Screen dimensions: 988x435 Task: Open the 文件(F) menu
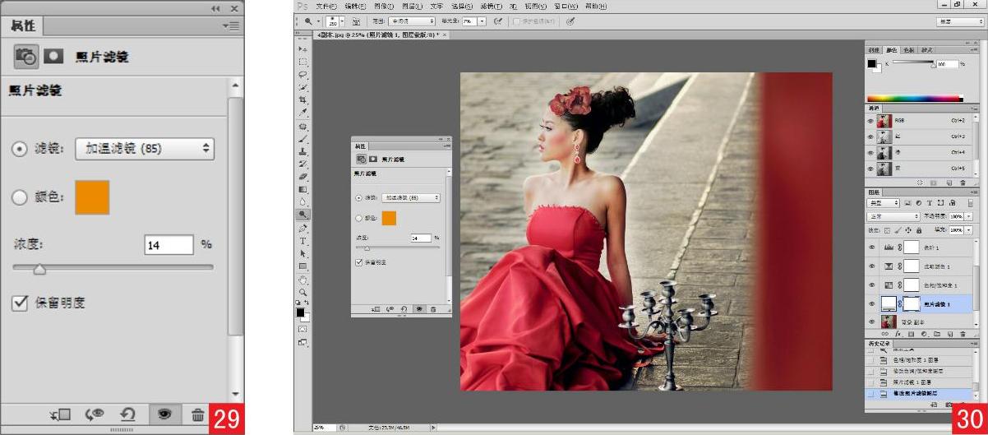click(326, 6)
